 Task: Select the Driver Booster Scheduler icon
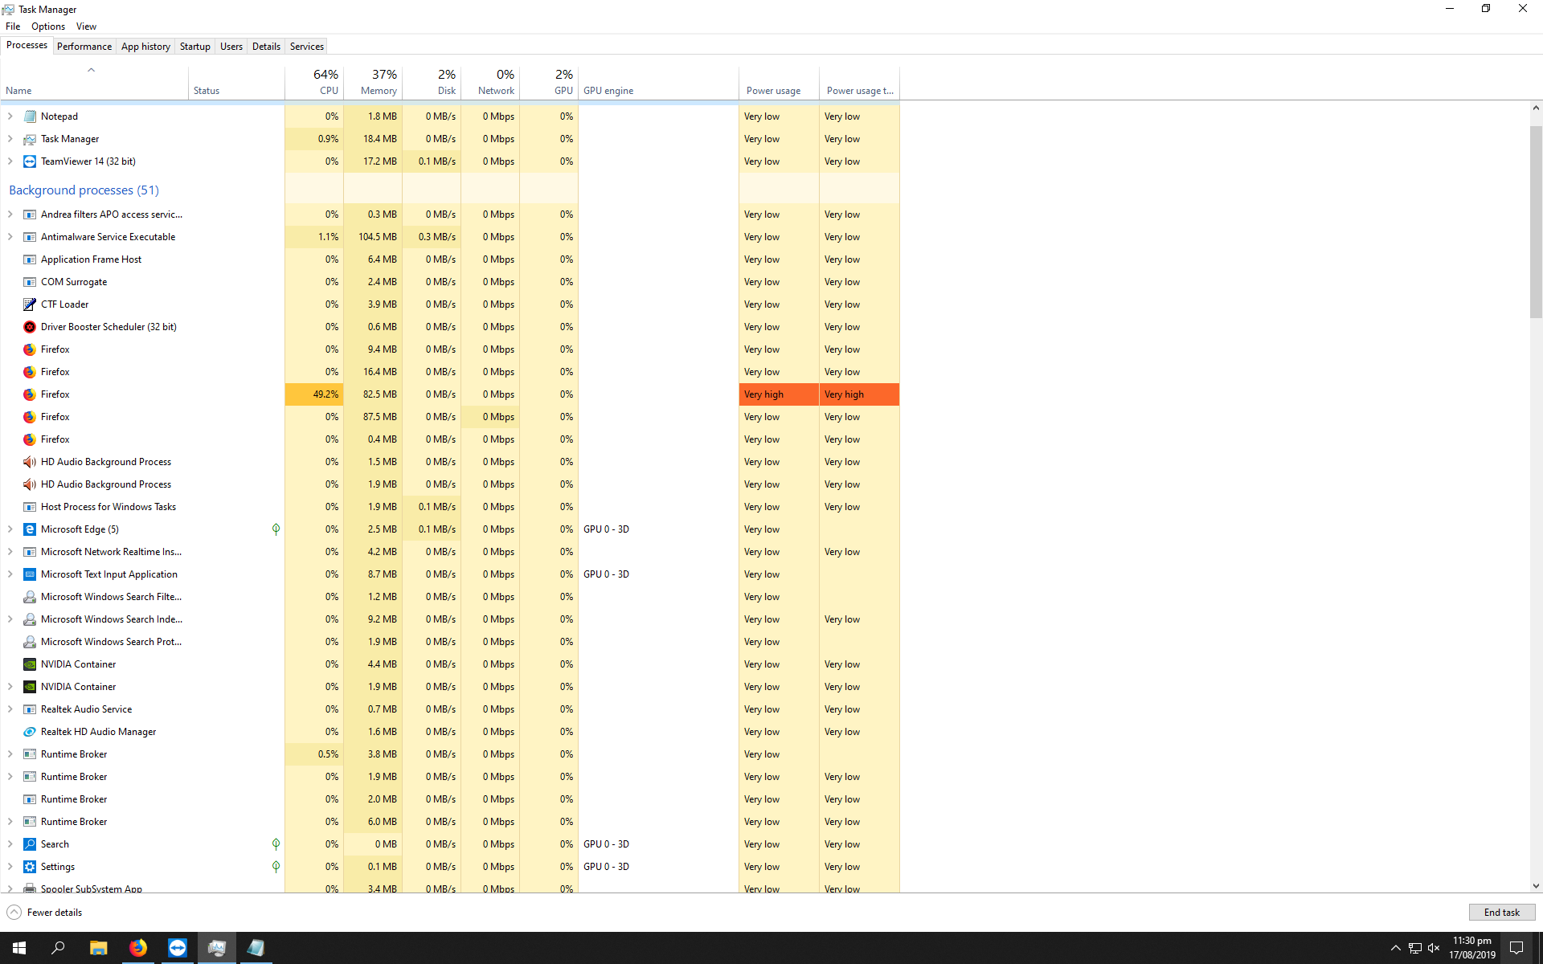point(30,327)
